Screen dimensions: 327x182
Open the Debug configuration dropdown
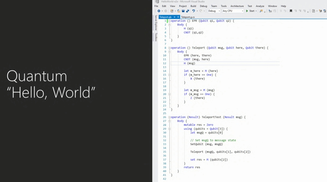(x=214, y=11)
